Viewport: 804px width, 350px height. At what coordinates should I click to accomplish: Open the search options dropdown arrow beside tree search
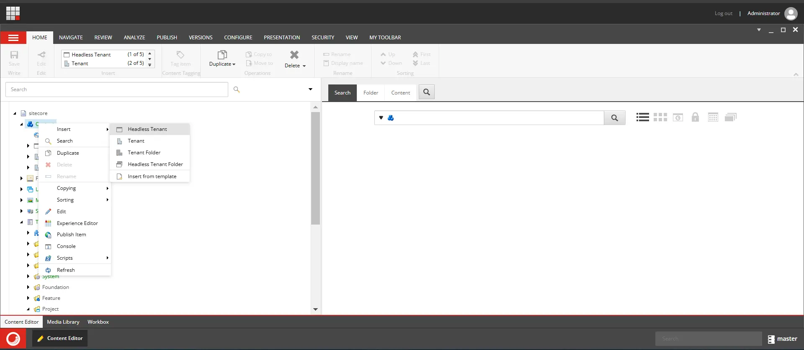(x=310, y=89)
